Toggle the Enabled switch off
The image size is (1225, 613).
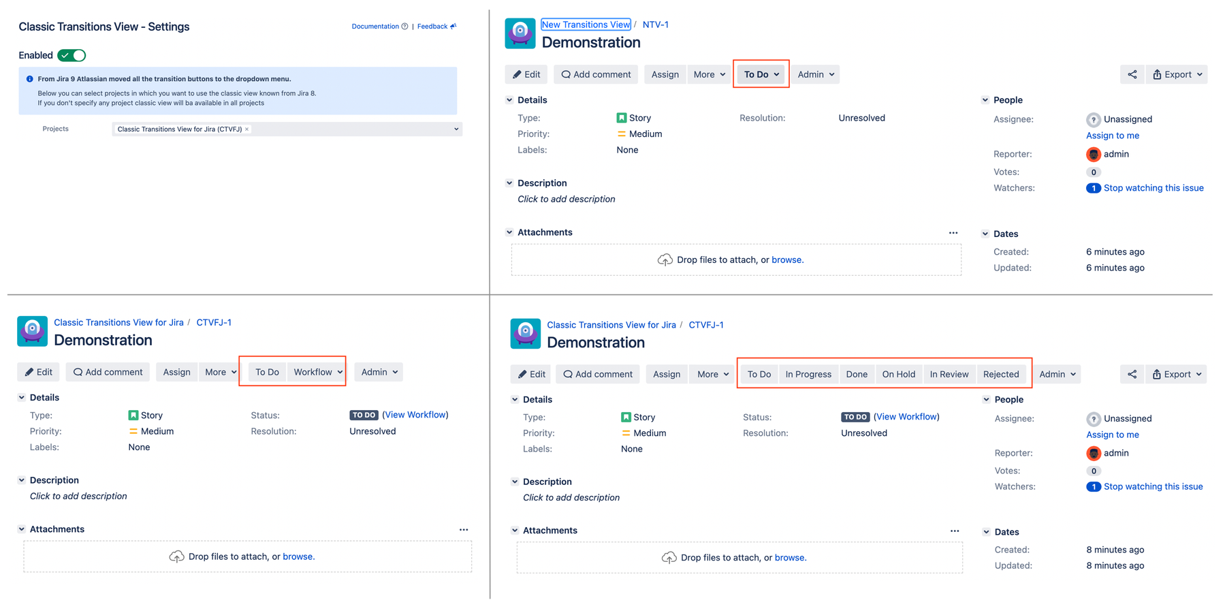tap(71, 55)
